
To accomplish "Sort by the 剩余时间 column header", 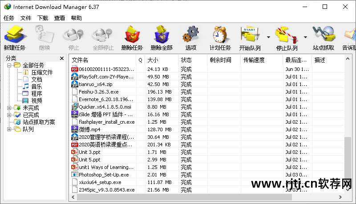I will click(x=224, y=60).
